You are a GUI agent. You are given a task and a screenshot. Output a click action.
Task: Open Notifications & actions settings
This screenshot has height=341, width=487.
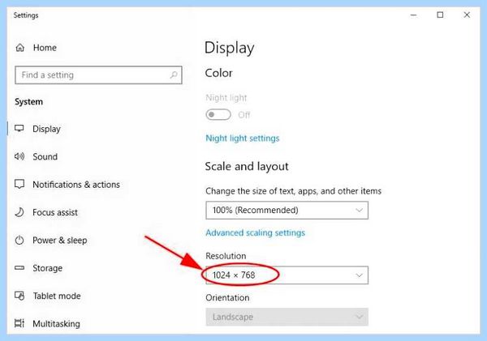(76, 185)
